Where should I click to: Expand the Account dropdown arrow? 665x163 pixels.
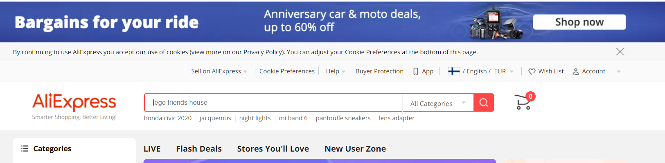[x=618, y=72]
